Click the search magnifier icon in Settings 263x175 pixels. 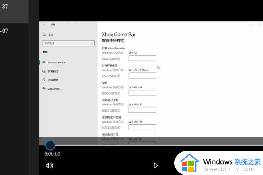[92, 43]
